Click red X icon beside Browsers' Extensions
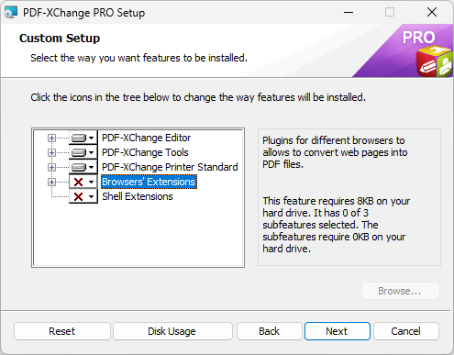The image size is (454, 355). click(x=79, y=182)
